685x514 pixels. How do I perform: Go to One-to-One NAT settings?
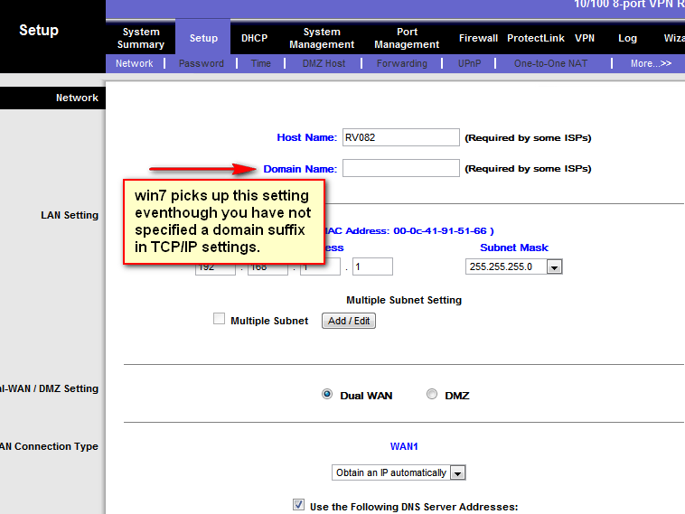pos(550,63)
